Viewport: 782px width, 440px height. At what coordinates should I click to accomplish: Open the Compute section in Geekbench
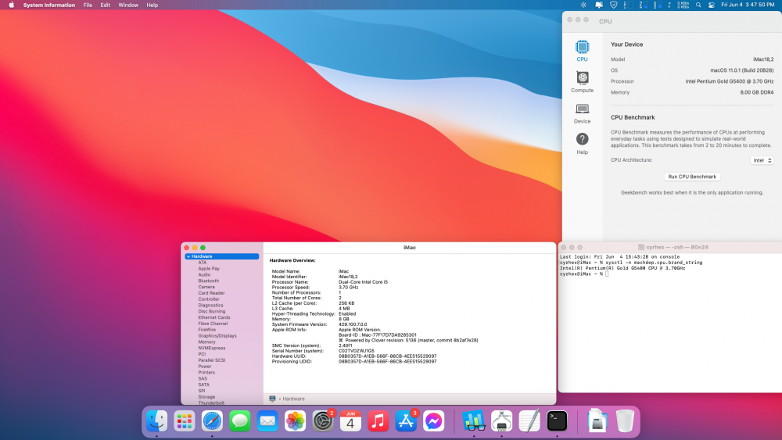(582, 82)
